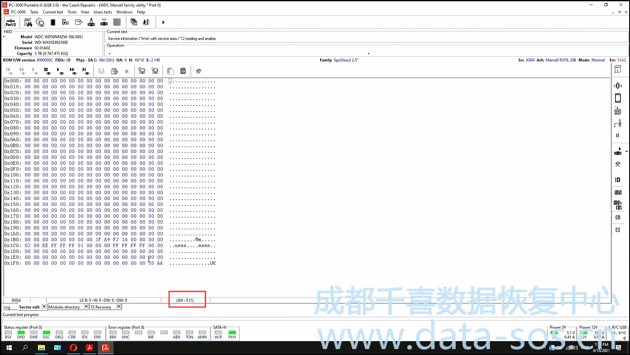Close the Sector edit tab
630x355 pixels.
pos(44,307)
